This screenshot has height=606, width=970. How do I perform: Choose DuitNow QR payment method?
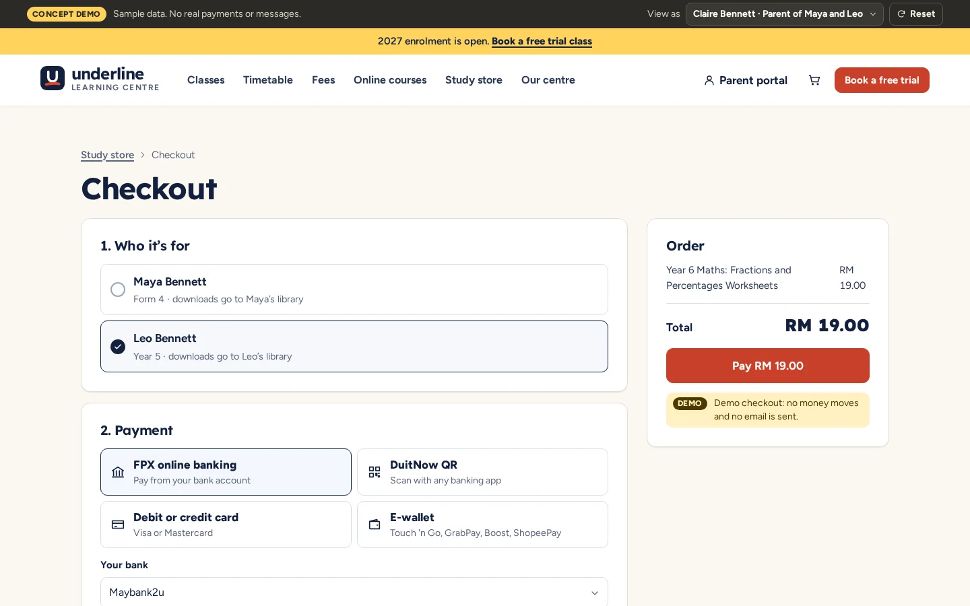482,472
